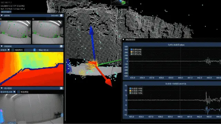Viewport: 221px width, 124px height.
Task: Open the depth map type dropdown
Action: pos(5,50)
